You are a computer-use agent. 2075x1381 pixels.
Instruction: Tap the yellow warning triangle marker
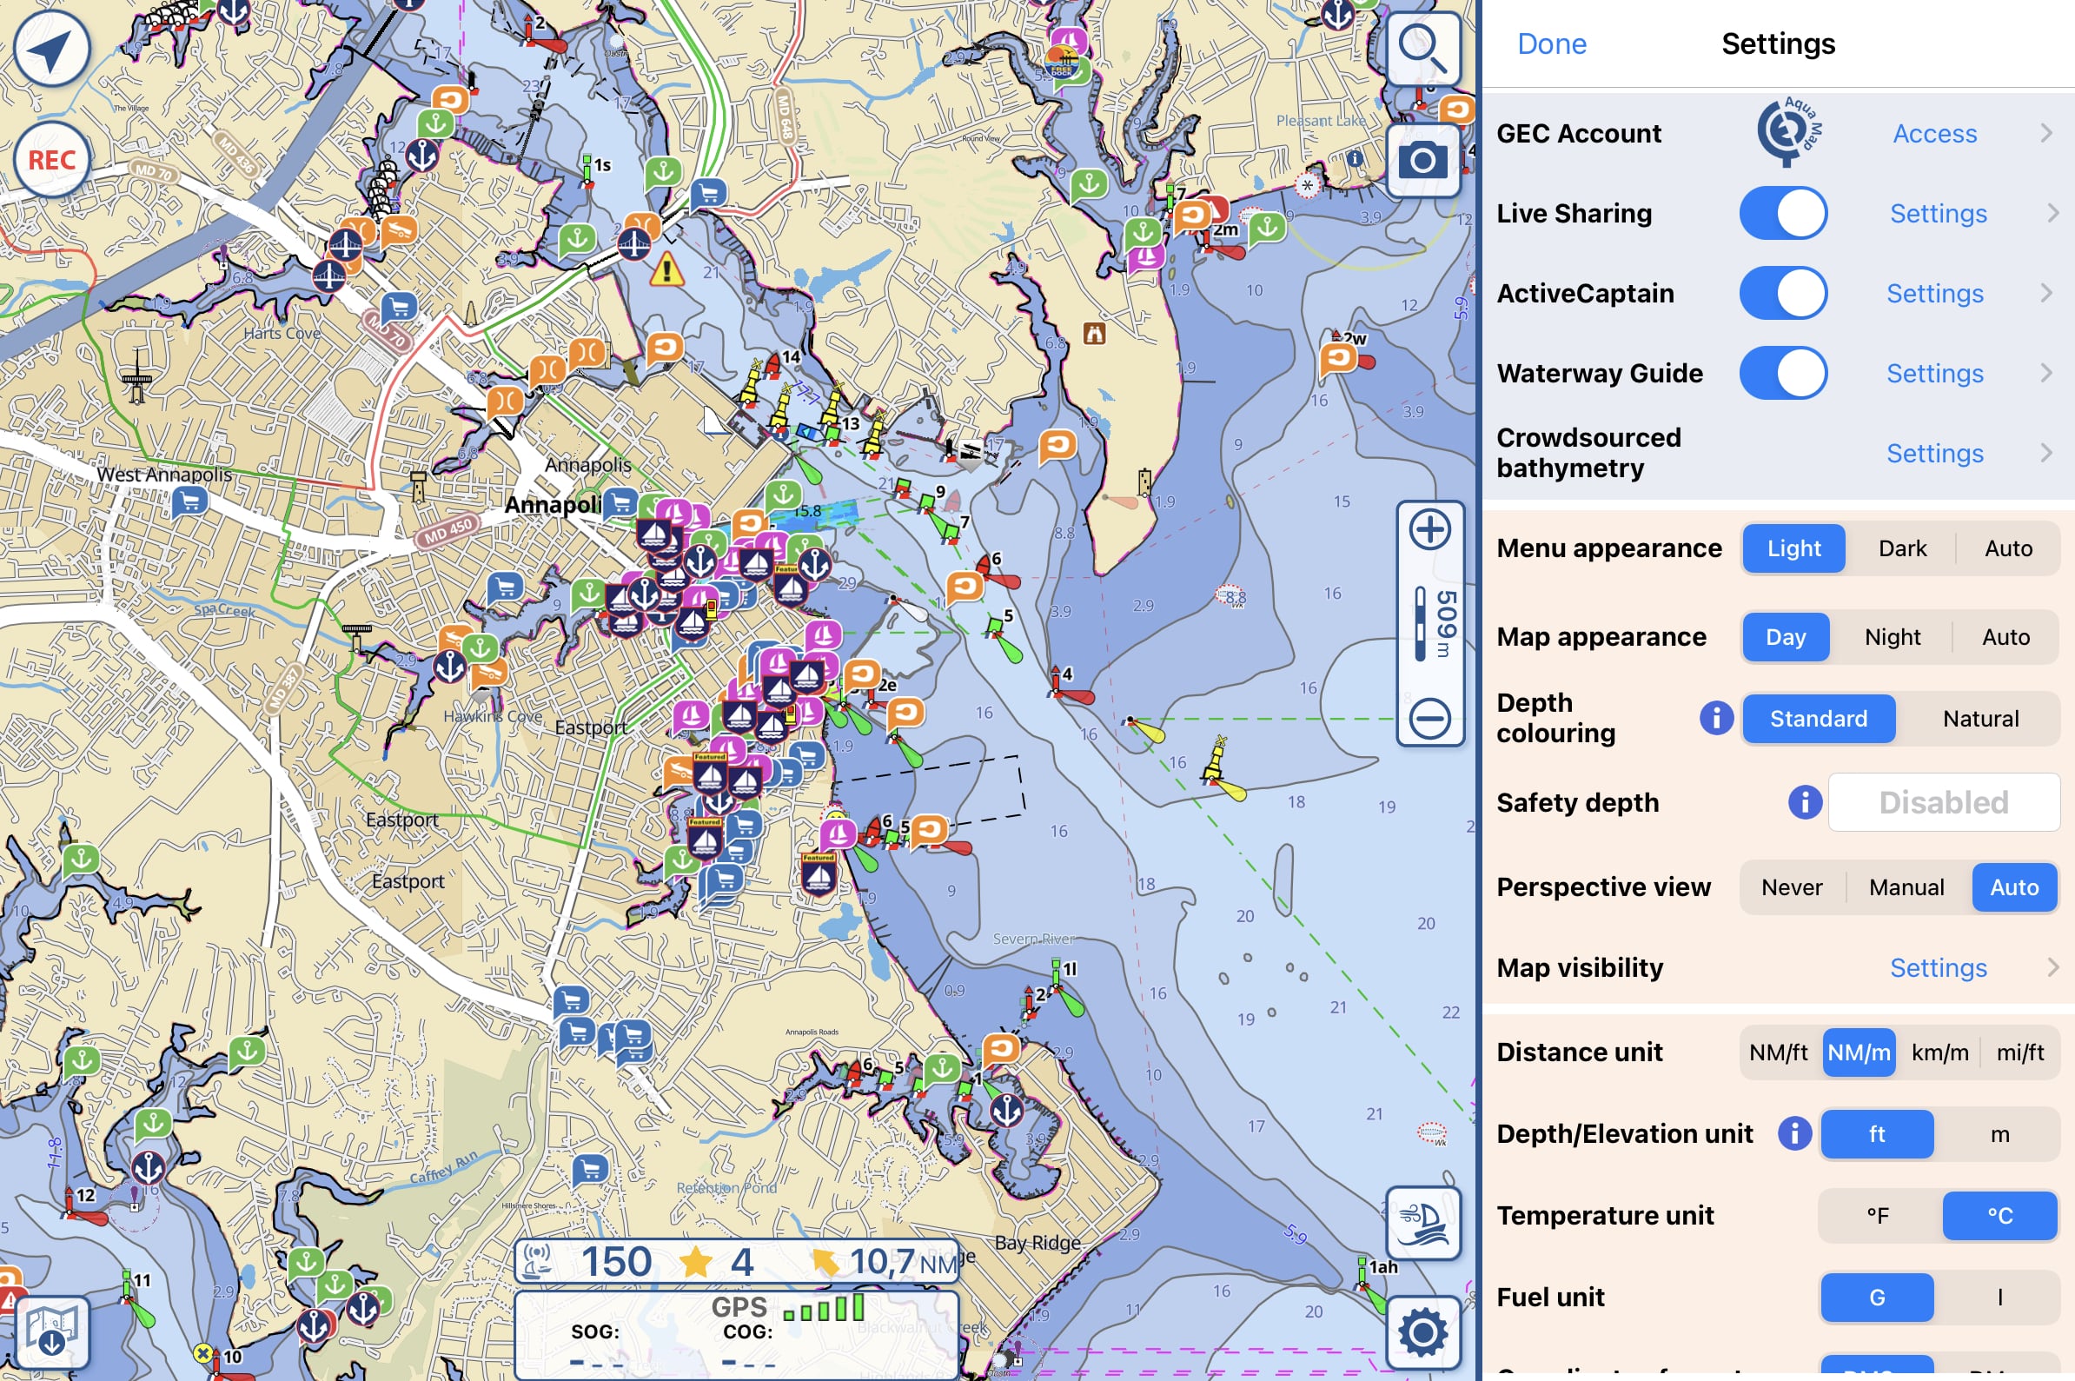click(x=666, y=269)
